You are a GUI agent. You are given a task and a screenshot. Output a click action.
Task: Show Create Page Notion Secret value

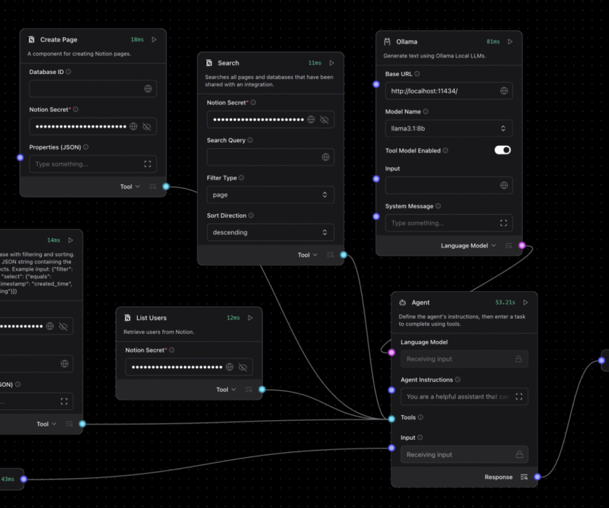coord(146,127)
